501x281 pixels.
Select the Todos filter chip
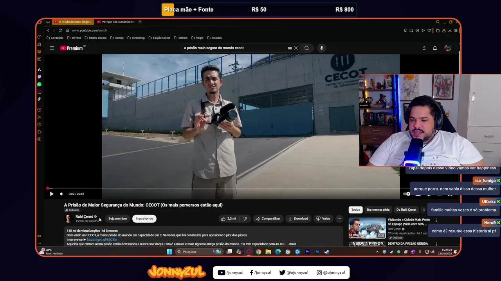point(355,210)
